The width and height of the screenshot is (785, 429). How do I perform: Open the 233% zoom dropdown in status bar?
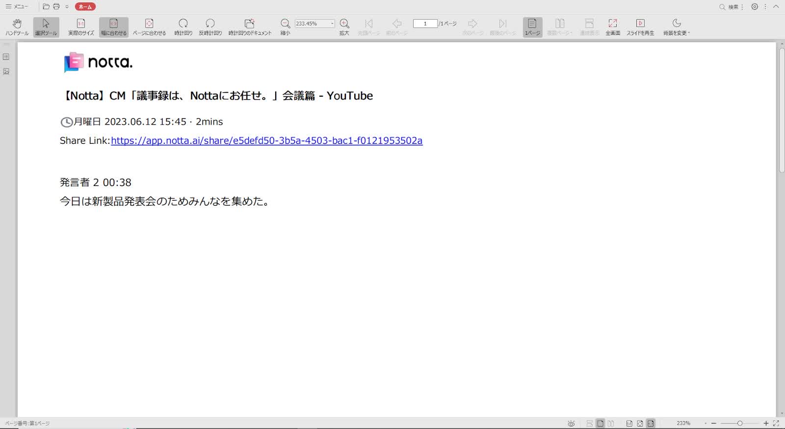706,423
